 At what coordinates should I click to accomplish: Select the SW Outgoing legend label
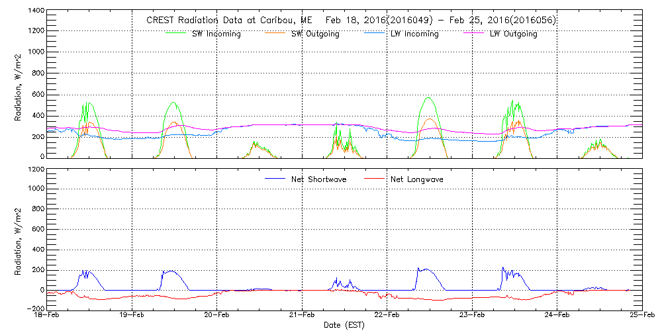tap(315, 34)
